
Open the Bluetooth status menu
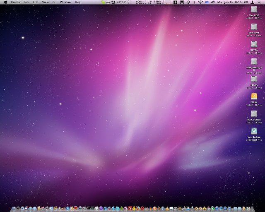pyautogui.click(x=194, y=2)
